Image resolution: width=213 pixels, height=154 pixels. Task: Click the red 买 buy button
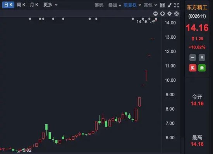click(192, 68)
